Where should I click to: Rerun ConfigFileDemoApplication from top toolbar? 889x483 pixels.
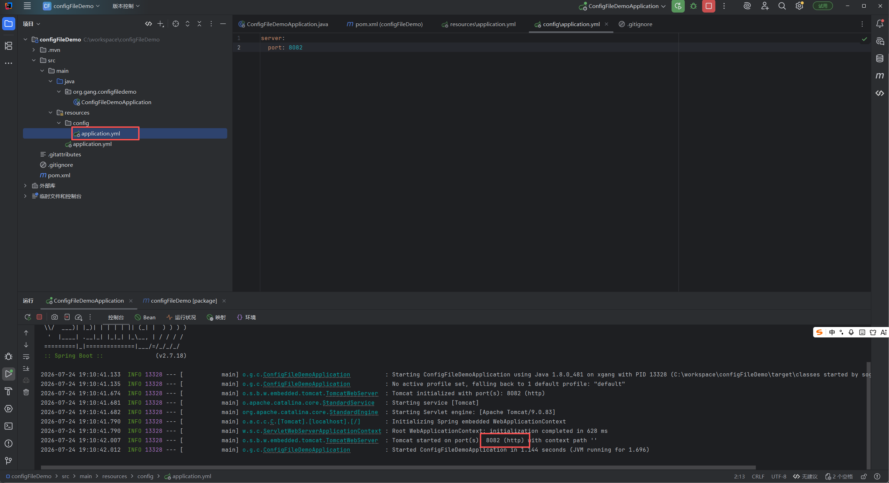click(x=678, y=6)
